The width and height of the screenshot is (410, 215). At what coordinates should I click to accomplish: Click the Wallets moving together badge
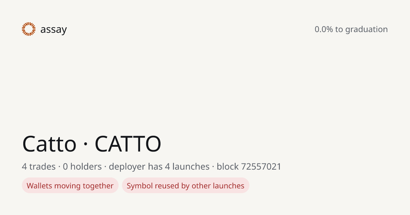coord(70,186)
